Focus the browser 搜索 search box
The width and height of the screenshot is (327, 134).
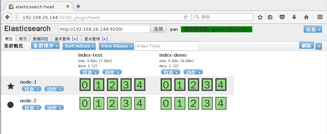coord(223,17)
